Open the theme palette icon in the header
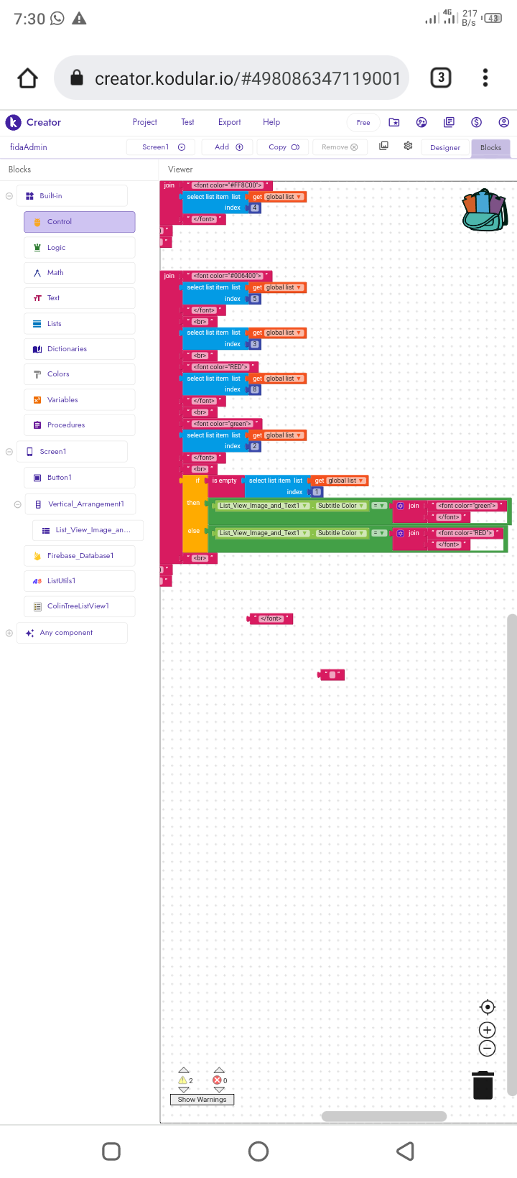517x1178 pixels. 421,123
